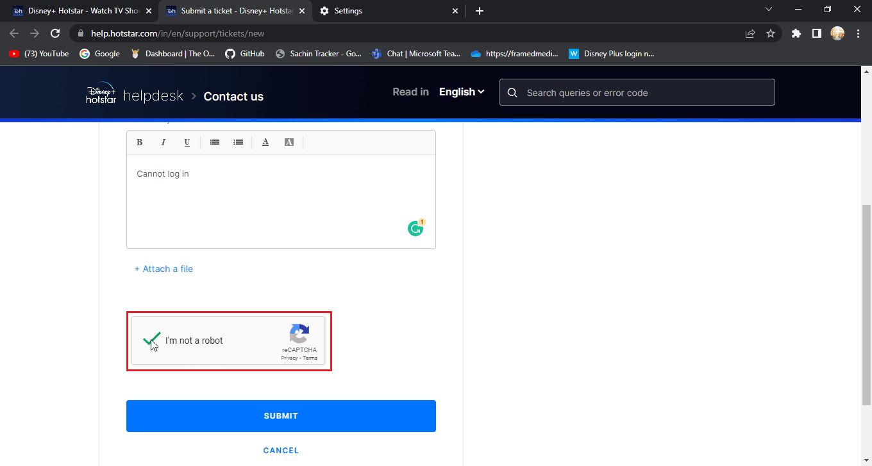Screen dimensions: 872x466
Task: Click the CANCEL link
Action: tap(281, 451)
